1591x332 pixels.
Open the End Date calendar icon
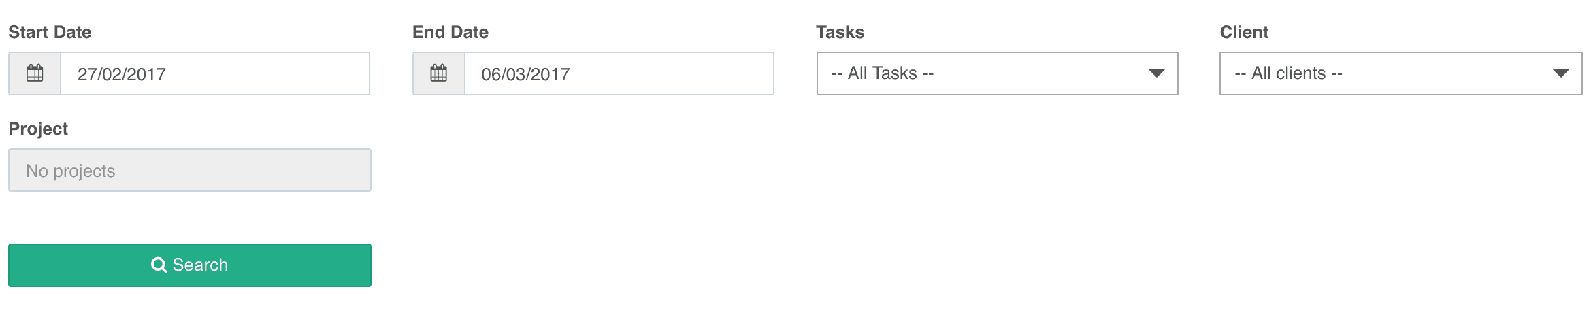point(439,73)
